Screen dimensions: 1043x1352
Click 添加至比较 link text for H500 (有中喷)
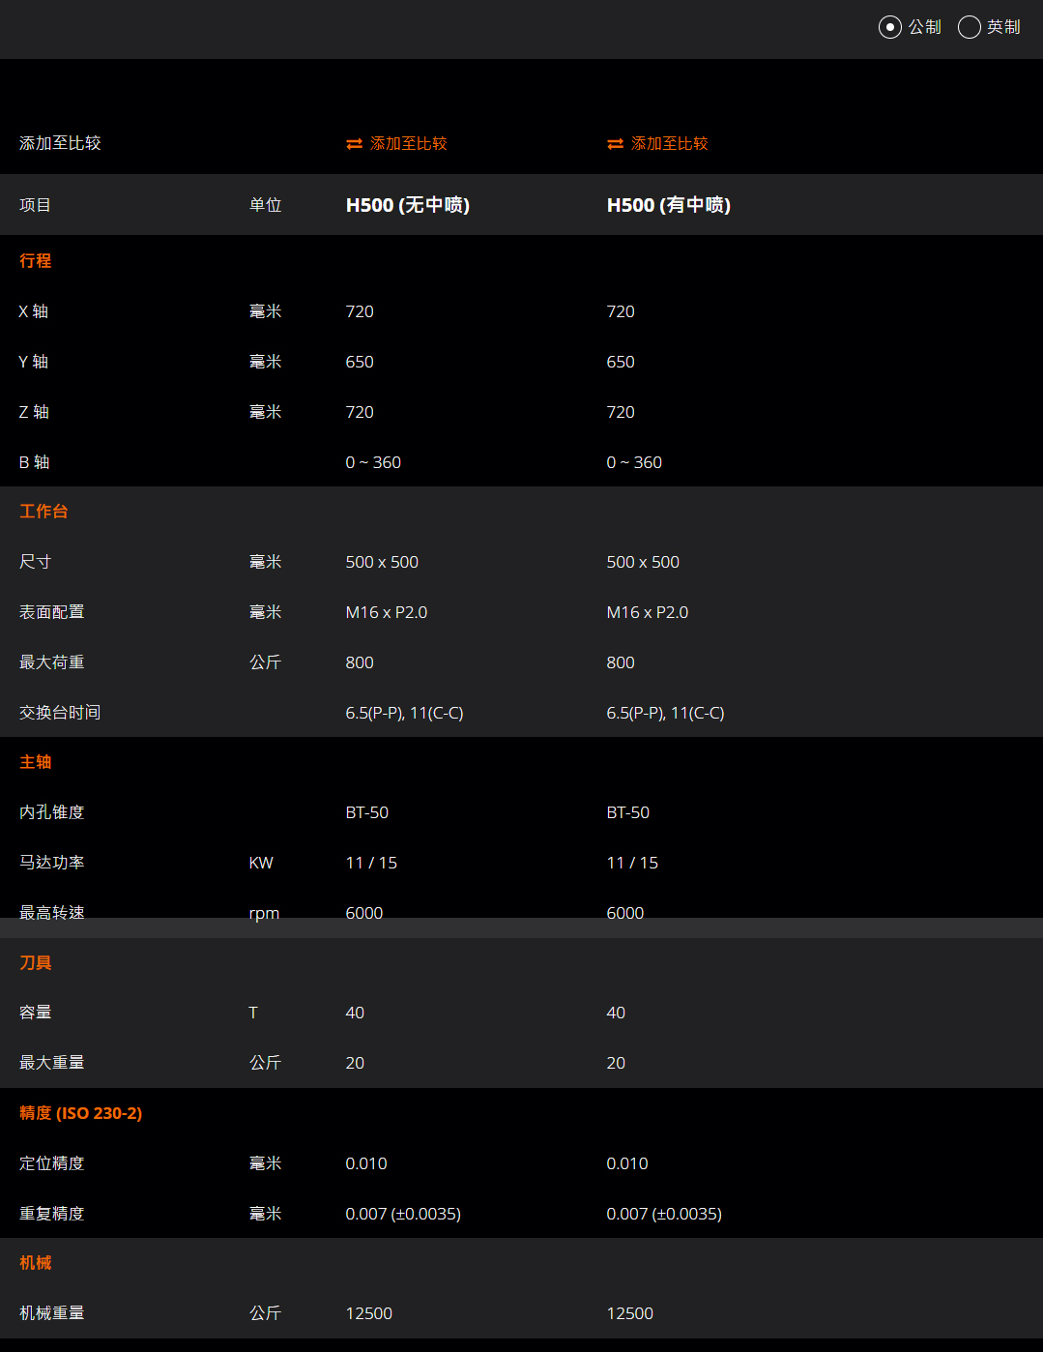pyautogui.click(x=669, y=144)
